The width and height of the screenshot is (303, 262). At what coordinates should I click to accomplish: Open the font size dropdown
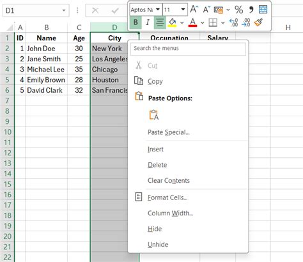click(x=183, y=10)
